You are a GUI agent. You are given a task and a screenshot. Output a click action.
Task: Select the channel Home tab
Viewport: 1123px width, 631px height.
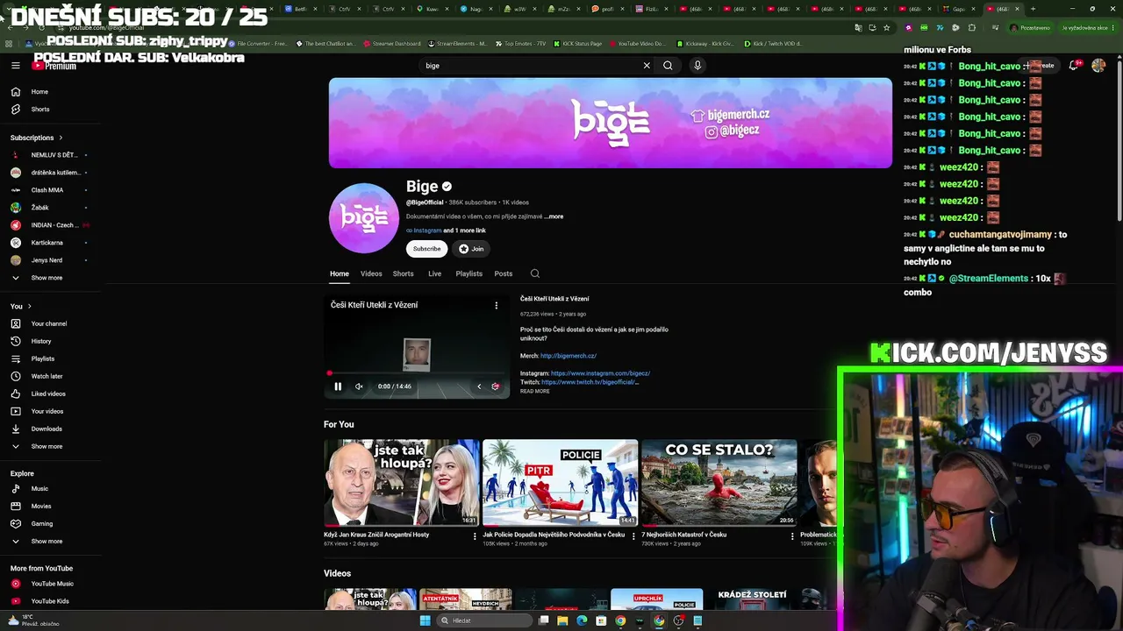coord(340,273)
